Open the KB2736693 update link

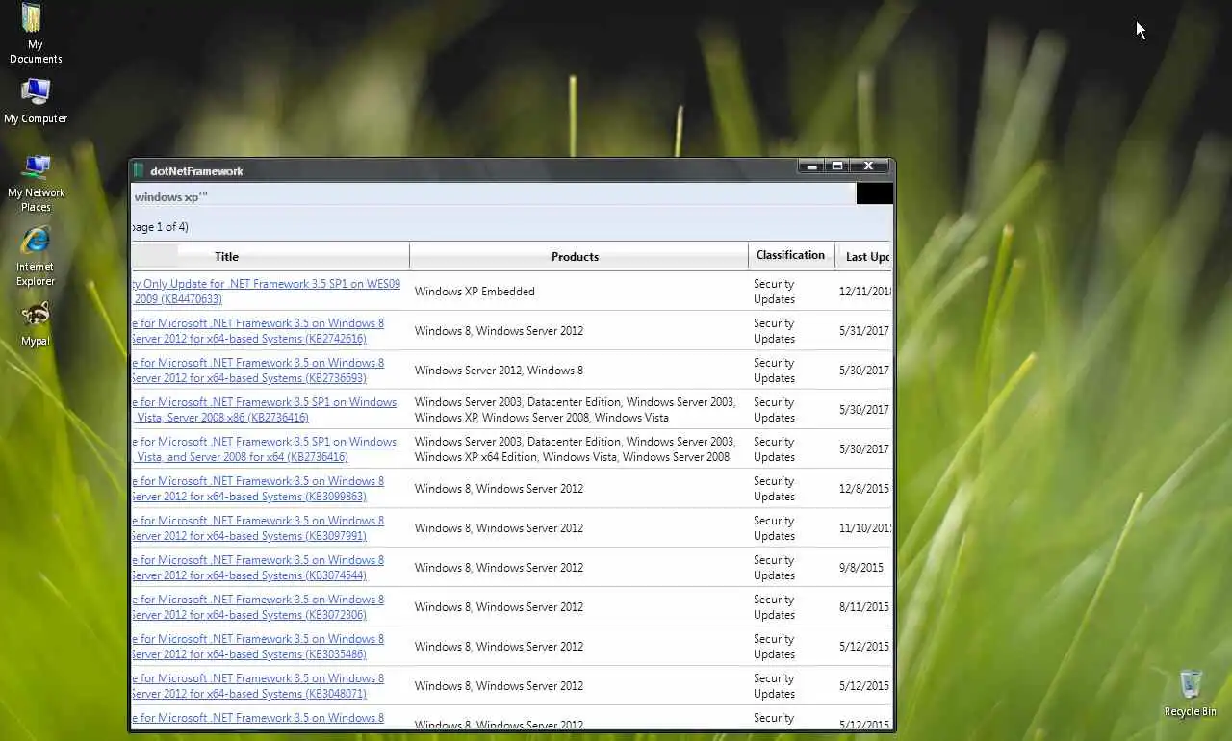tap(258, 370)
